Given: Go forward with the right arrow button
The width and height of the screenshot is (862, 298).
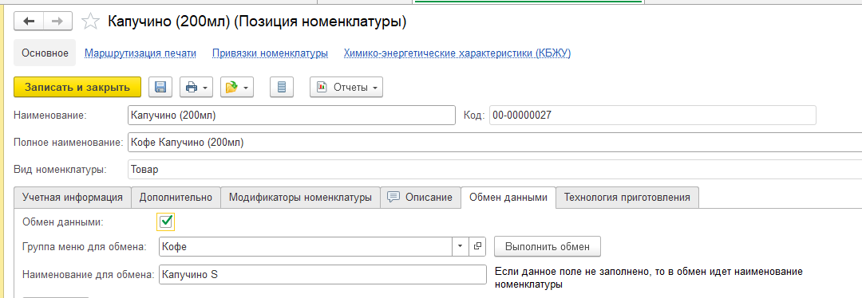Looking at the screenshot, I should tap(58, 21).
